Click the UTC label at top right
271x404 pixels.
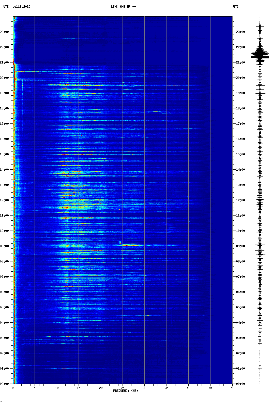[x=236, y=7]
